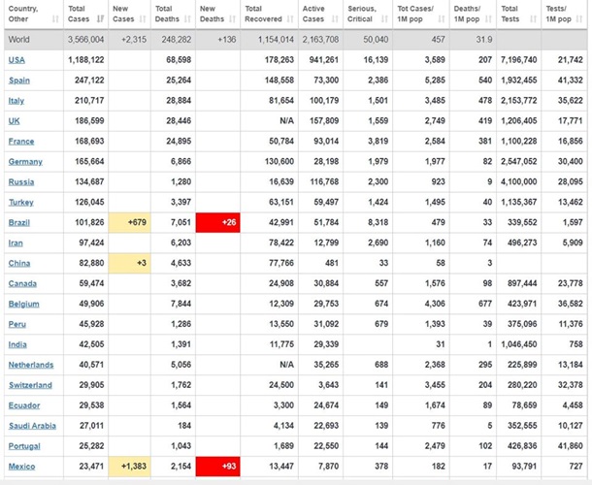592x485 pixels.
Task: Open the Brazil country page link
Action: (x=19, y=222)
